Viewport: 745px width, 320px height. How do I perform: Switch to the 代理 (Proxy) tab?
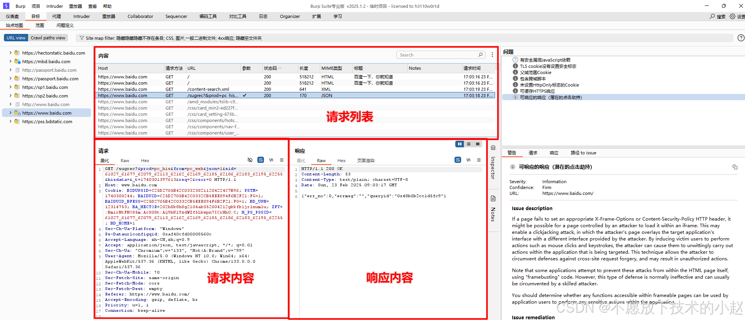click(x=57, y=16)
